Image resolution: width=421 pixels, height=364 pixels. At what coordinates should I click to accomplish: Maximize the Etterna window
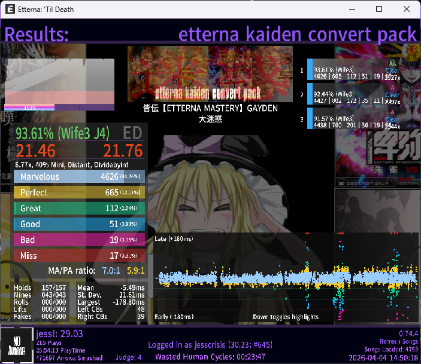pyautogui.click(x=379, y=10)
